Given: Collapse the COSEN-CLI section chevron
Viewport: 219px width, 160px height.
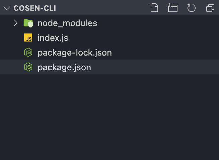Looking at the screenshot, I should pyautogui.click(x=7, y=8).
